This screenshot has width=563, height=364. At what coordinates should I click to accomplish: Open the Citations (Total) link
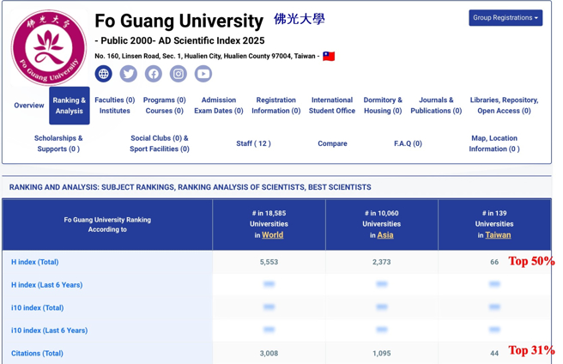click(x=37, y=354)
